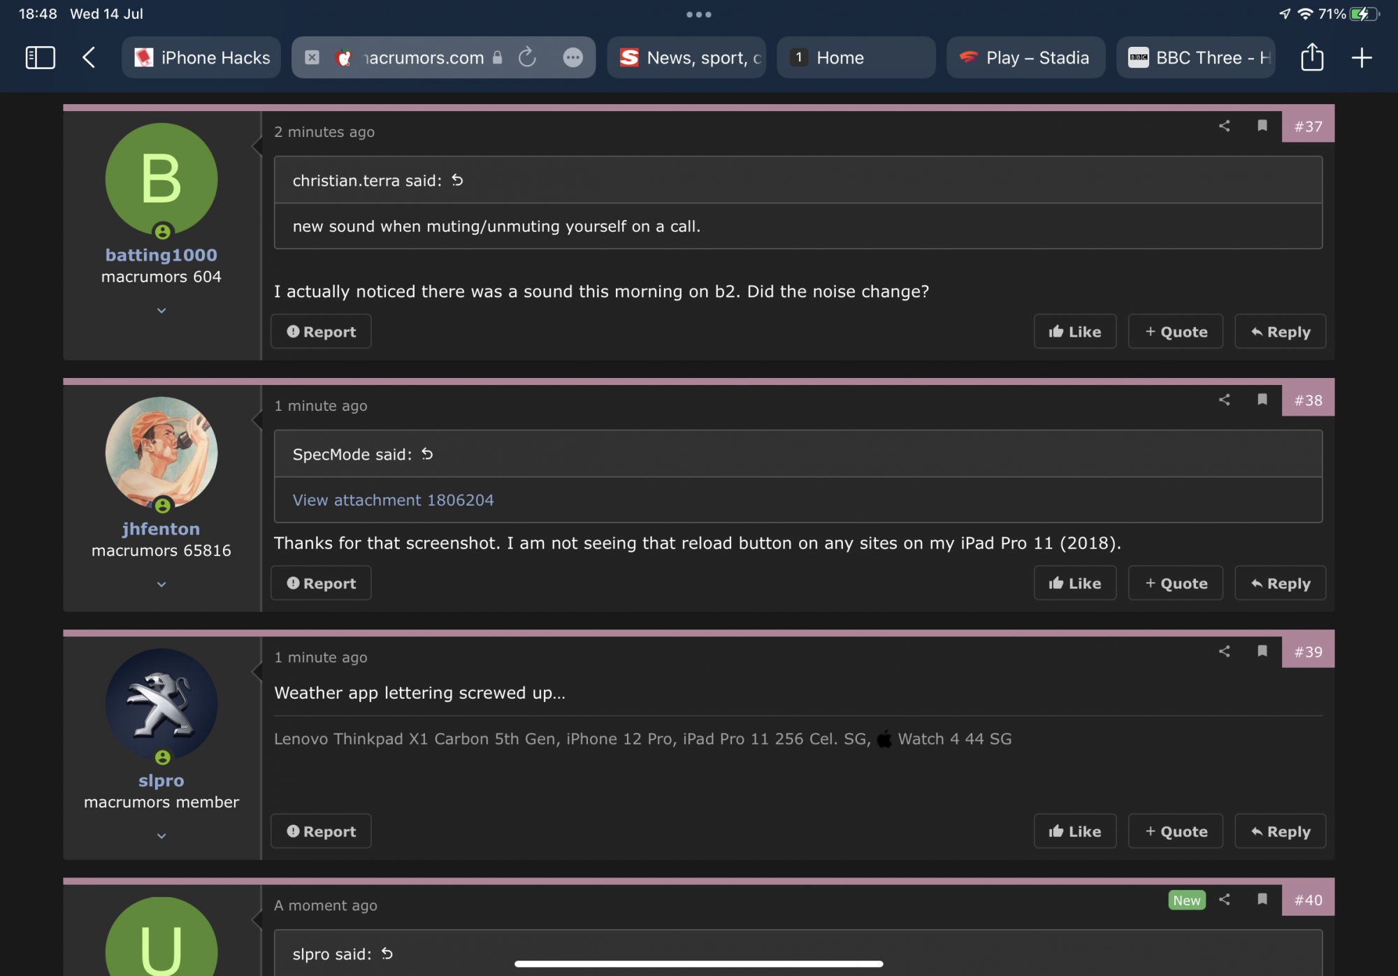Close the macrumors.com tab

point(312,57)
